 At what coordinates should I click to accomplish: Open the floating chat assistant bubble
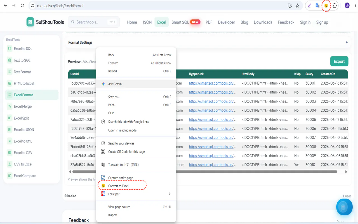344,207
